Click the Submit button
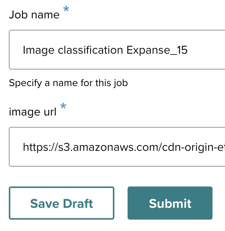The width and height of the screenshot is (225, 231). point(170,203)
